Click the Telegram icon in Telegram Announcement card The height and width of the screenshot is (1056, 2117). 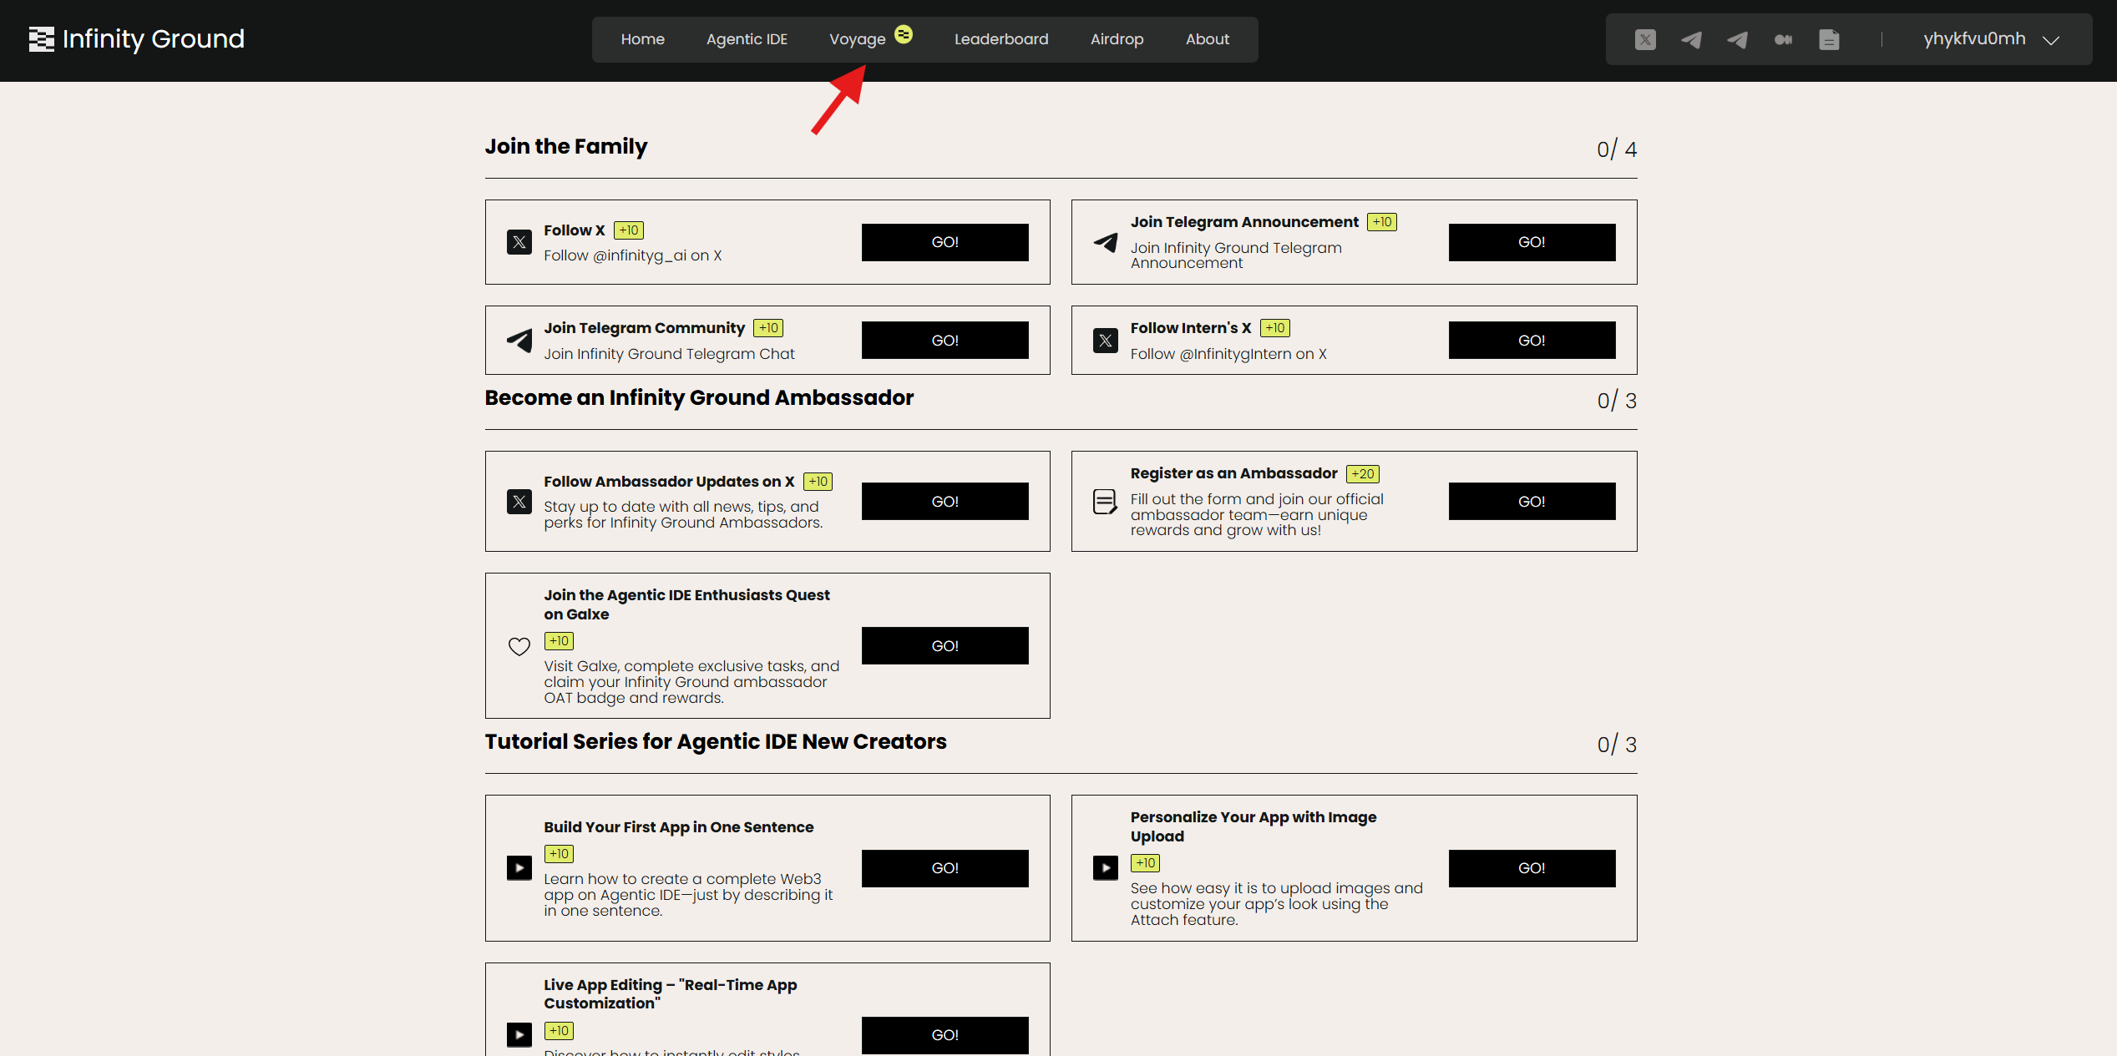click(x=1106, y=242)
